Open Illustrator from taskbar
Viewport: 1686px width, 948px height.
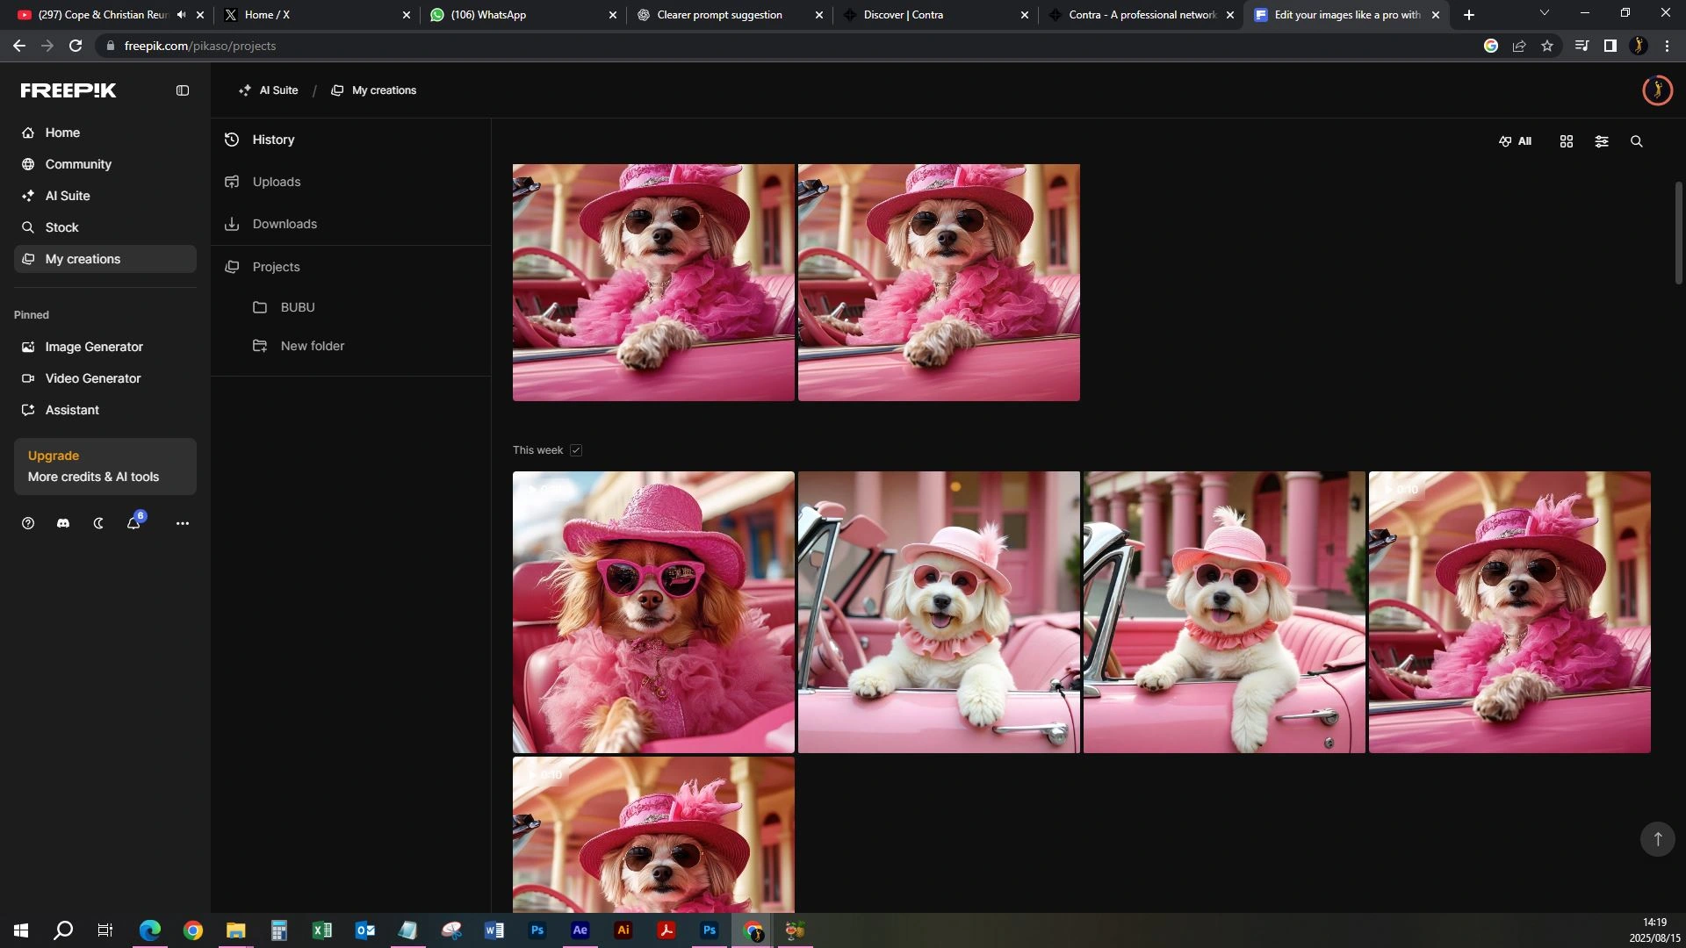tap(623, 930)
